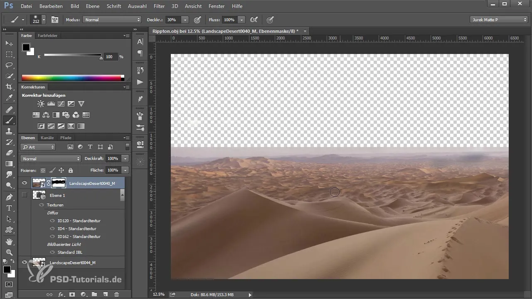Select the Dodge tool
The width and height of the screenshot is (532, 299).
tap(9, 185)
